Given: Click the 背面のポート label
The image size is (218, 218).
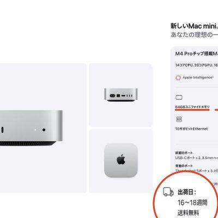Looking at the screenshot, I should [x=184, y=166].
